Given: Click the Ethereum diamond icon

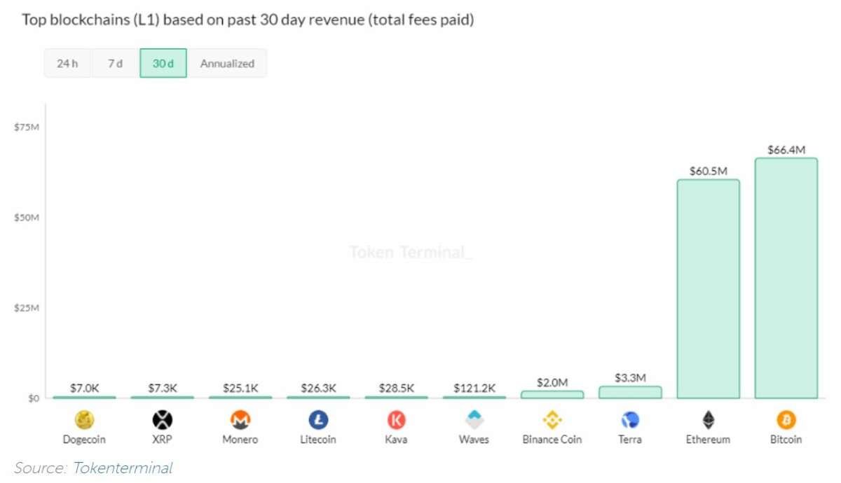Looking at the screenshot, I should [x=708, y=420].
